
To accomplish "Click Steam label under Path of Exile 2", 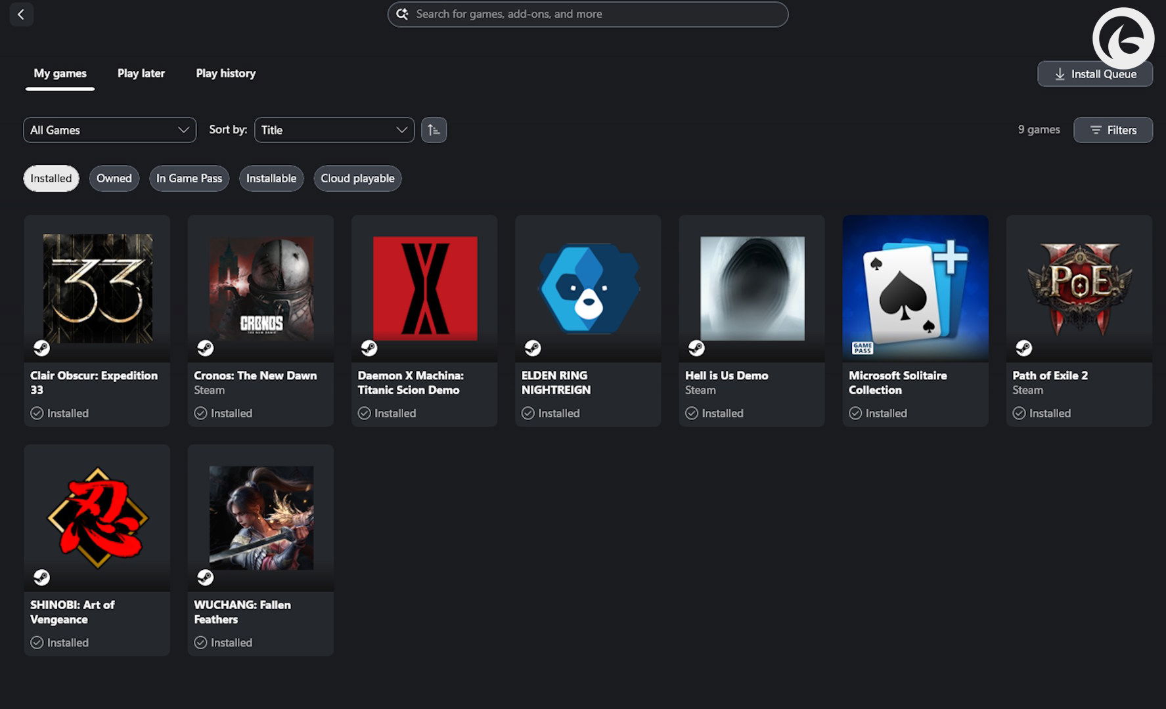I will click(x=1027, y=390).
